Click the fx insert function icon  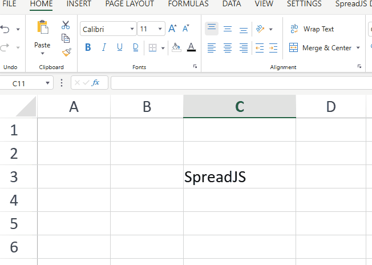coord(96,82)
